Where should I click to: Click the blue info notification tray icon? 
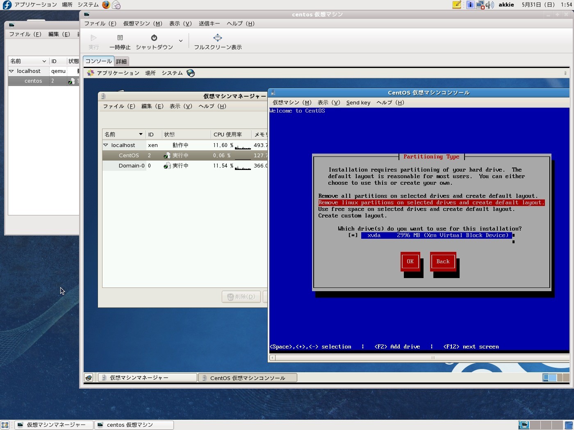tap(470, 5)
